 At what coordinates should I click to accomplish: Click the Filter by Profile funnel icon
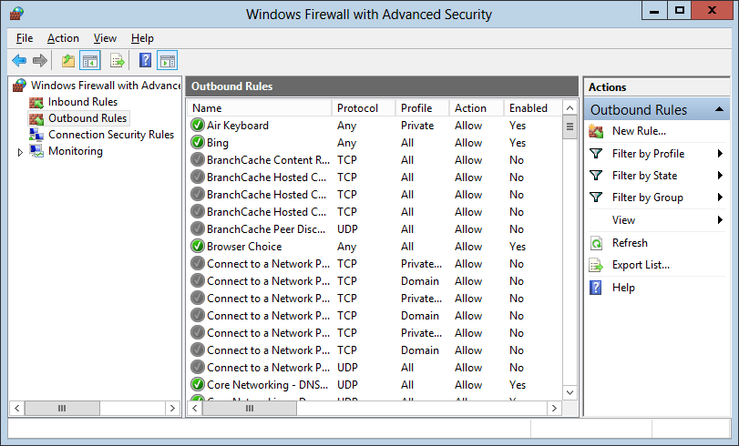pos(596,154)
